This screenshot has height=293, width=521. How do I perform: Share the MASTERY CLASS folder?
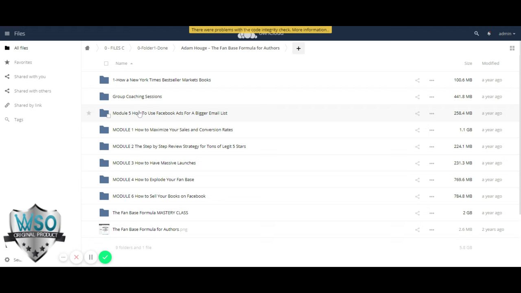(x=417, y=213)
